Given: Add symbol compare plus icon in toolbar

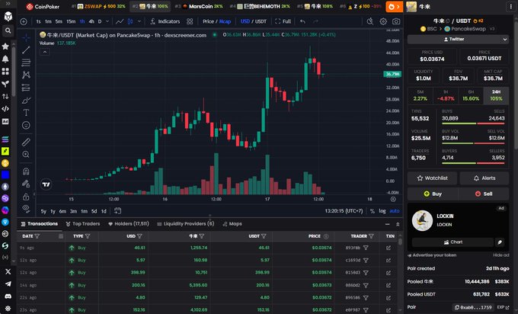Looking at the screenshot, I should click(x=24, y=21).
